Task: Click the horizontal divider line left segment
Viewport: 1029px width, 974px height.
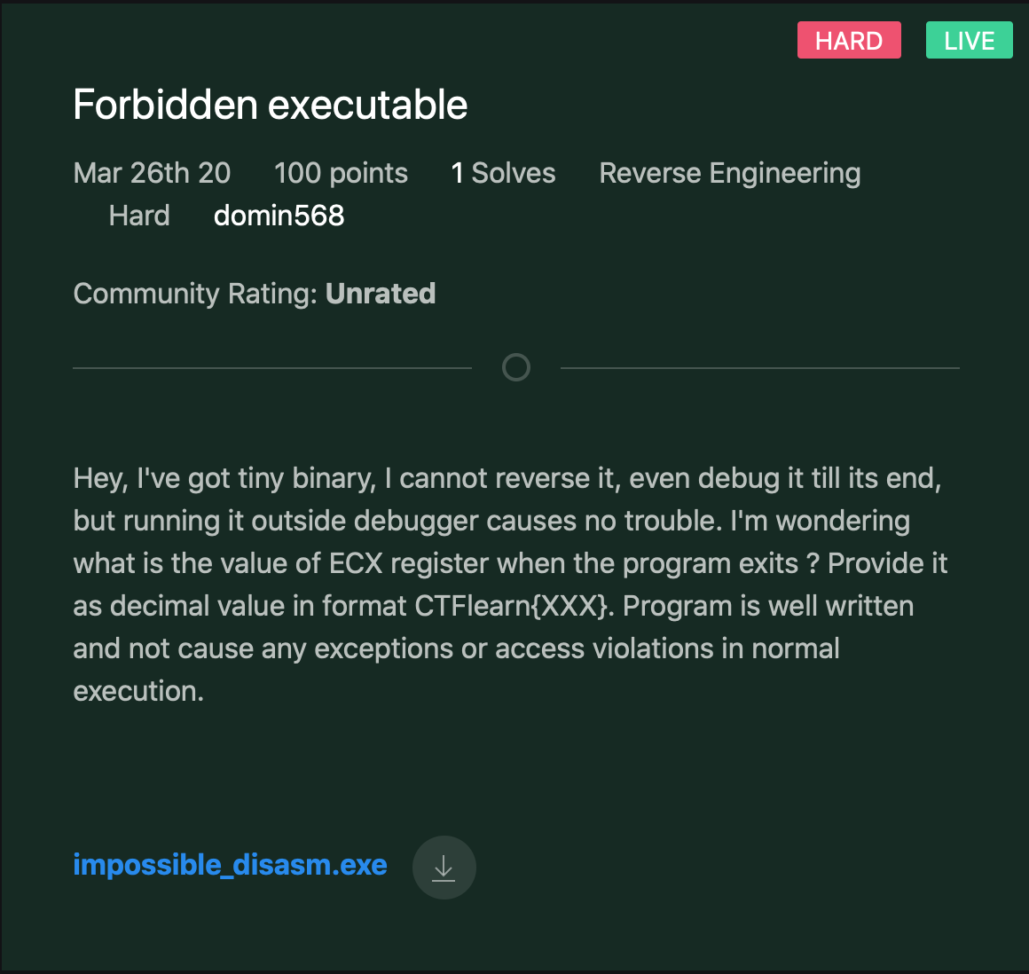Action: coord(272,368)
